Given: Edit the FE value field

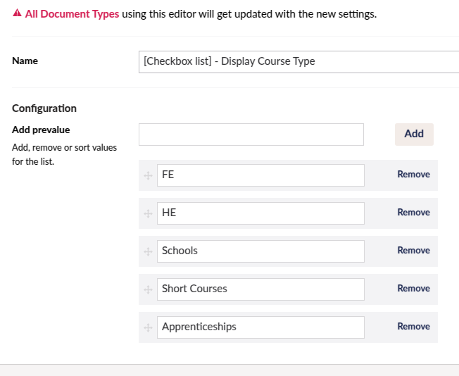Looking at the screenshot, I should [260, 175].
